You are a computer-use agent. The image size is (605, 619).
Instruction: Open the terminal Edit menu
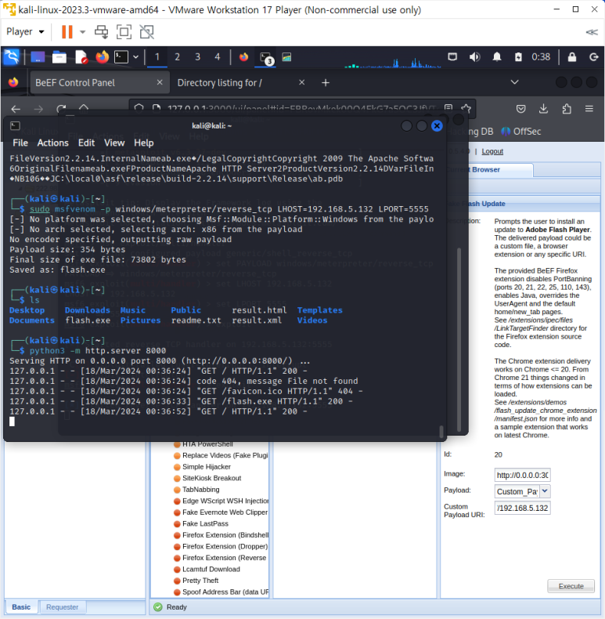click(86, 143)
